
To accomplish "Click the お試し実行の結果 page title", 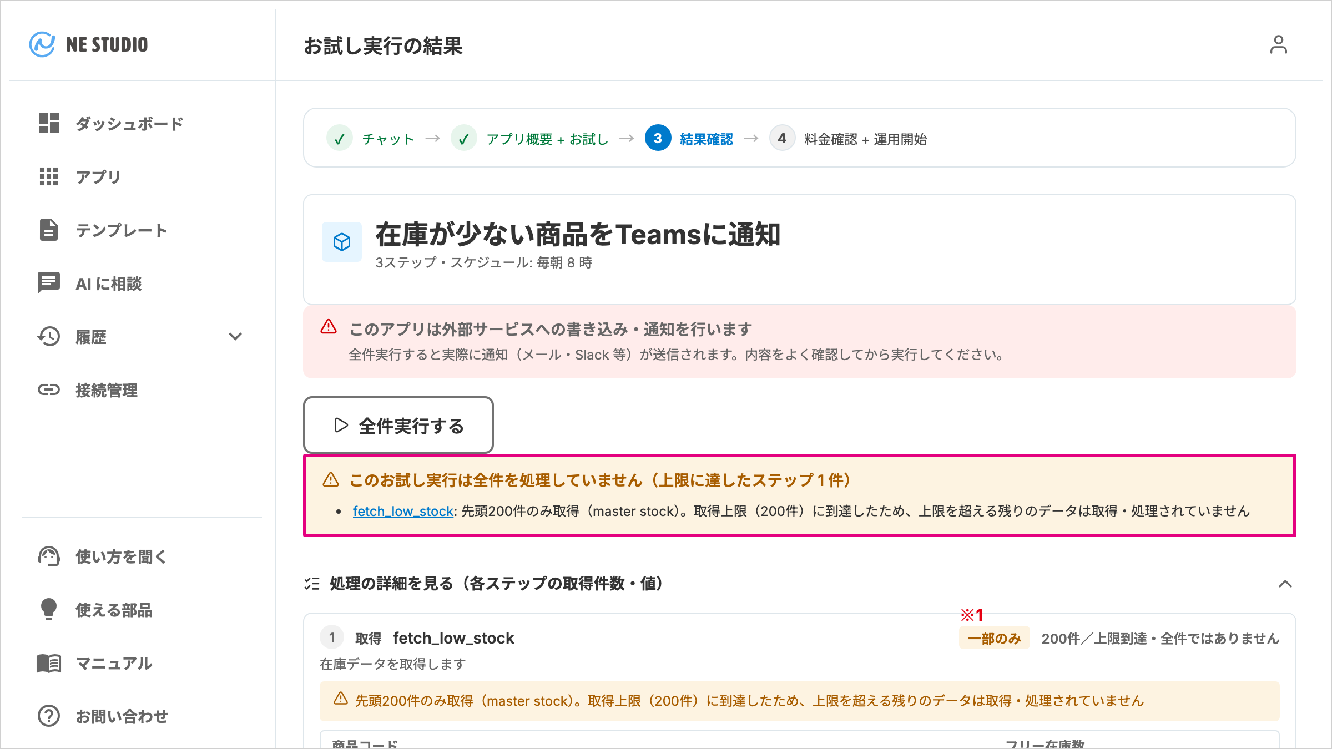I will [x=383, y=45].
